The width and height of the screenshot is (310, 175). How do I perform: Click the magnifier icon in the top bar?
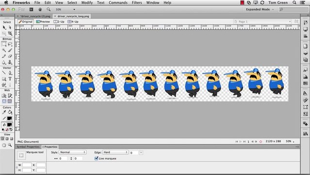(49, 9)
